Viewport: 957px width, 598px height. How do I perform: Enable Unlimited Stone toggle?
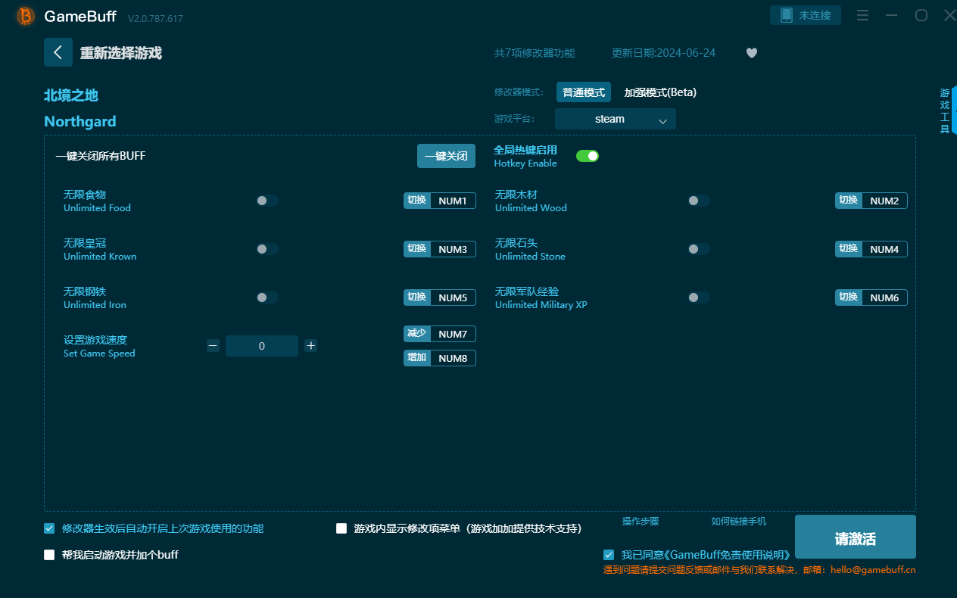point(699,249)
